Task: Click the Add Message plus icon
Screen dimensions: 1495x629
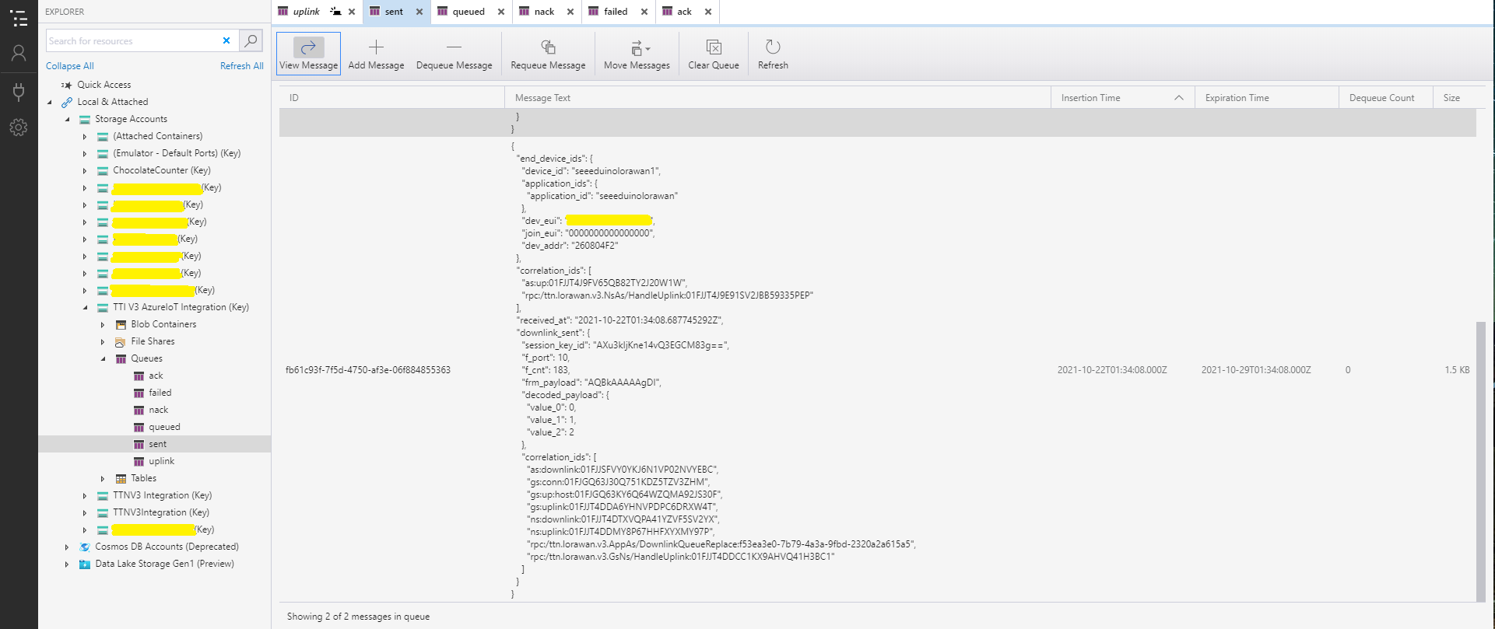Action: click(x=376, y=47)
